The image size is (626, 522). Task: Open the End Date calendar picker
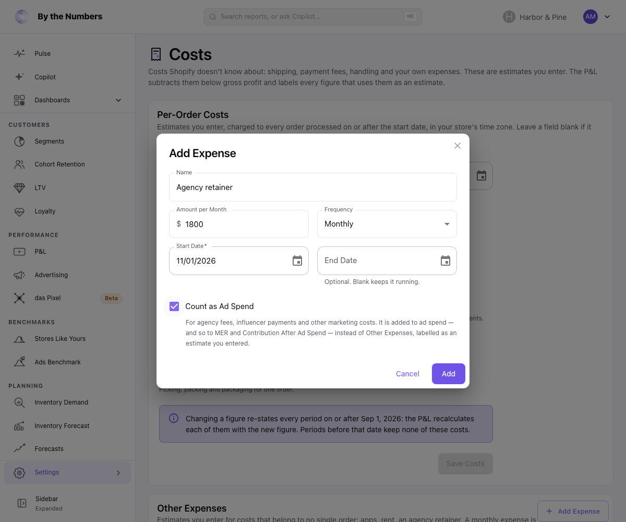446,261
